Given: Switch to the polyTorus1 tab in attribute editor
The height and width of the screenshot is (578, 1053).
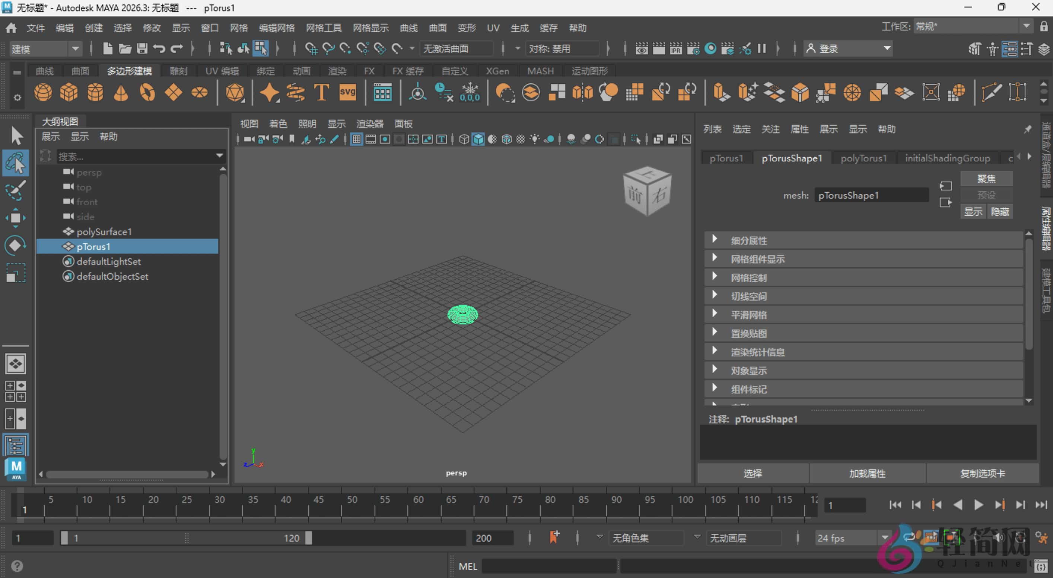Looking at the screenshot, I should 863,158.
